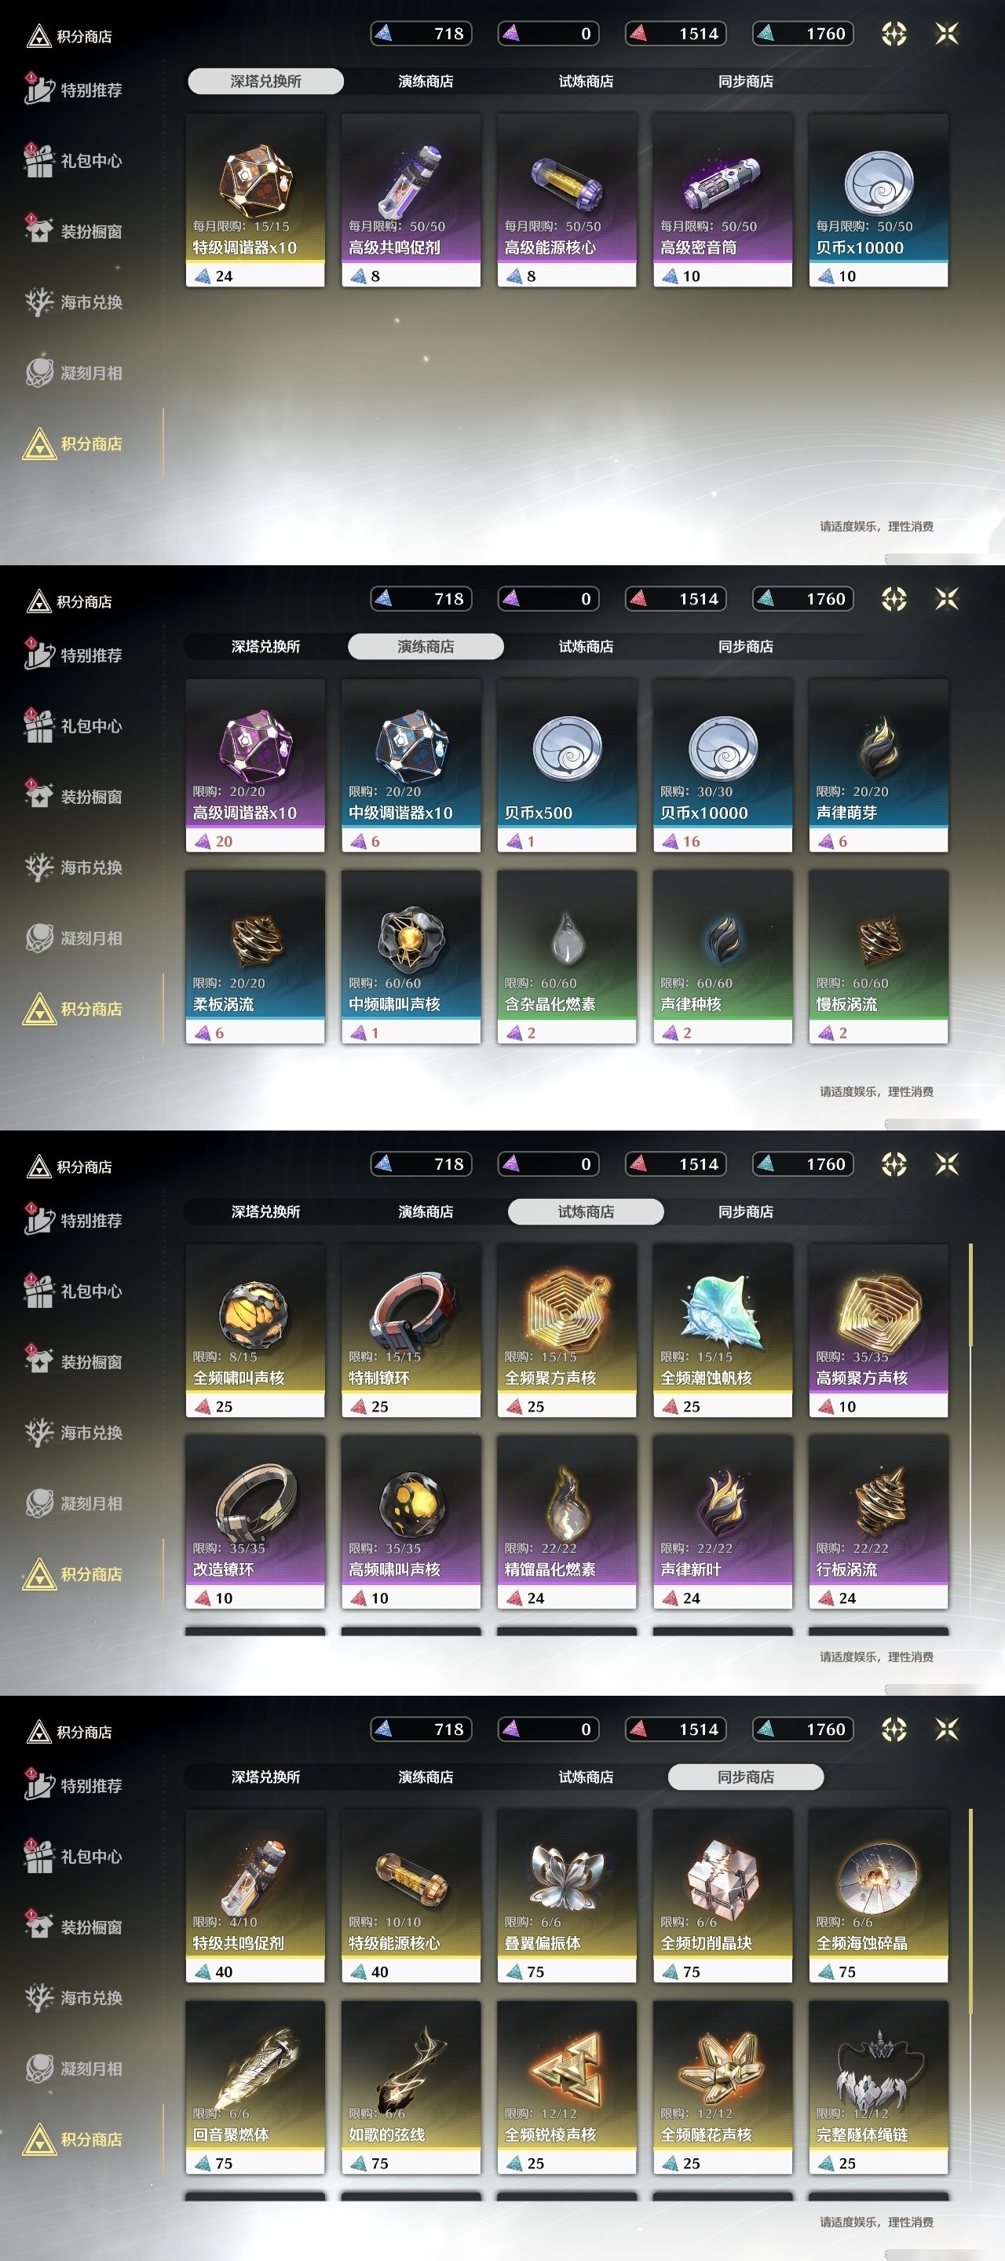Click the 叠翼偏振体 butterfly icon

[x=567, y=1876]
